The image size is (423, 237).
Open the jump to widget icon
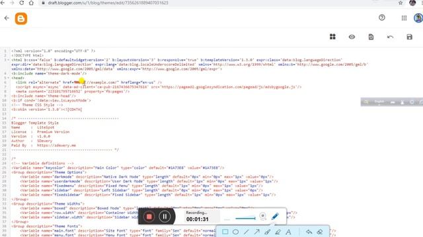pyautogui.click(x=332, y=37)
